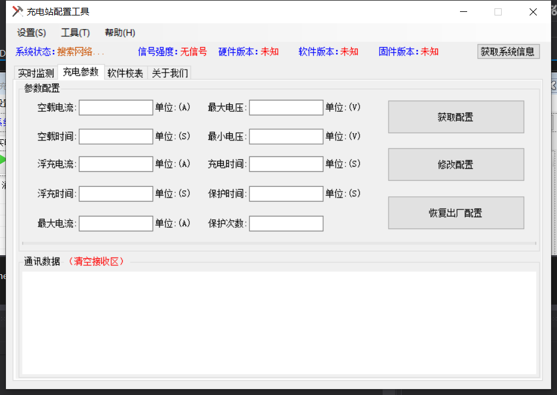This screenshot has width=557, height=395.
Task: Select the 保护次数 input field
Action: coord(286,224)
